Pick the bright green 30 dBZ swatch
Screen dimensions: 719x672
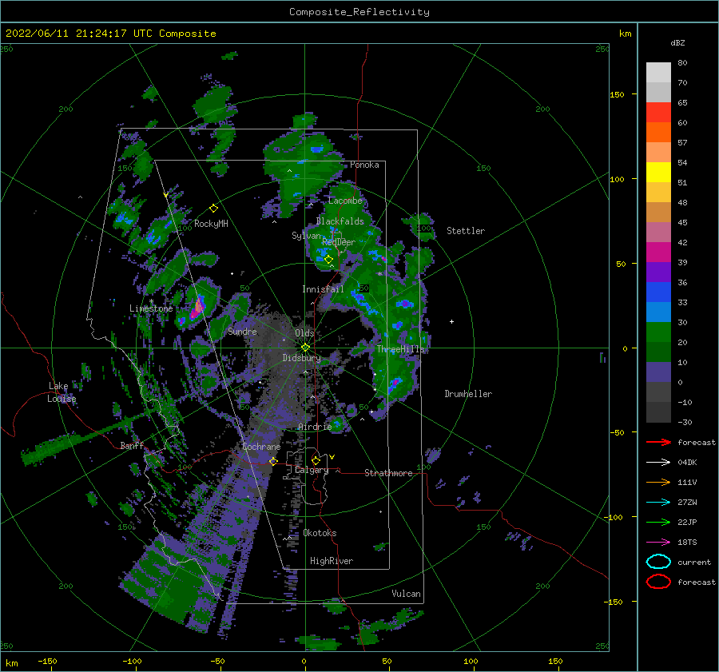[x=658, y=332]
